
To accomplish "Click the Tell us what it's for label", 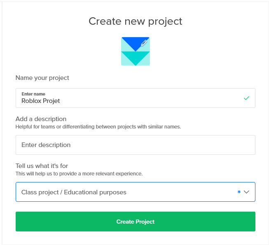I will tap(42, 166).
